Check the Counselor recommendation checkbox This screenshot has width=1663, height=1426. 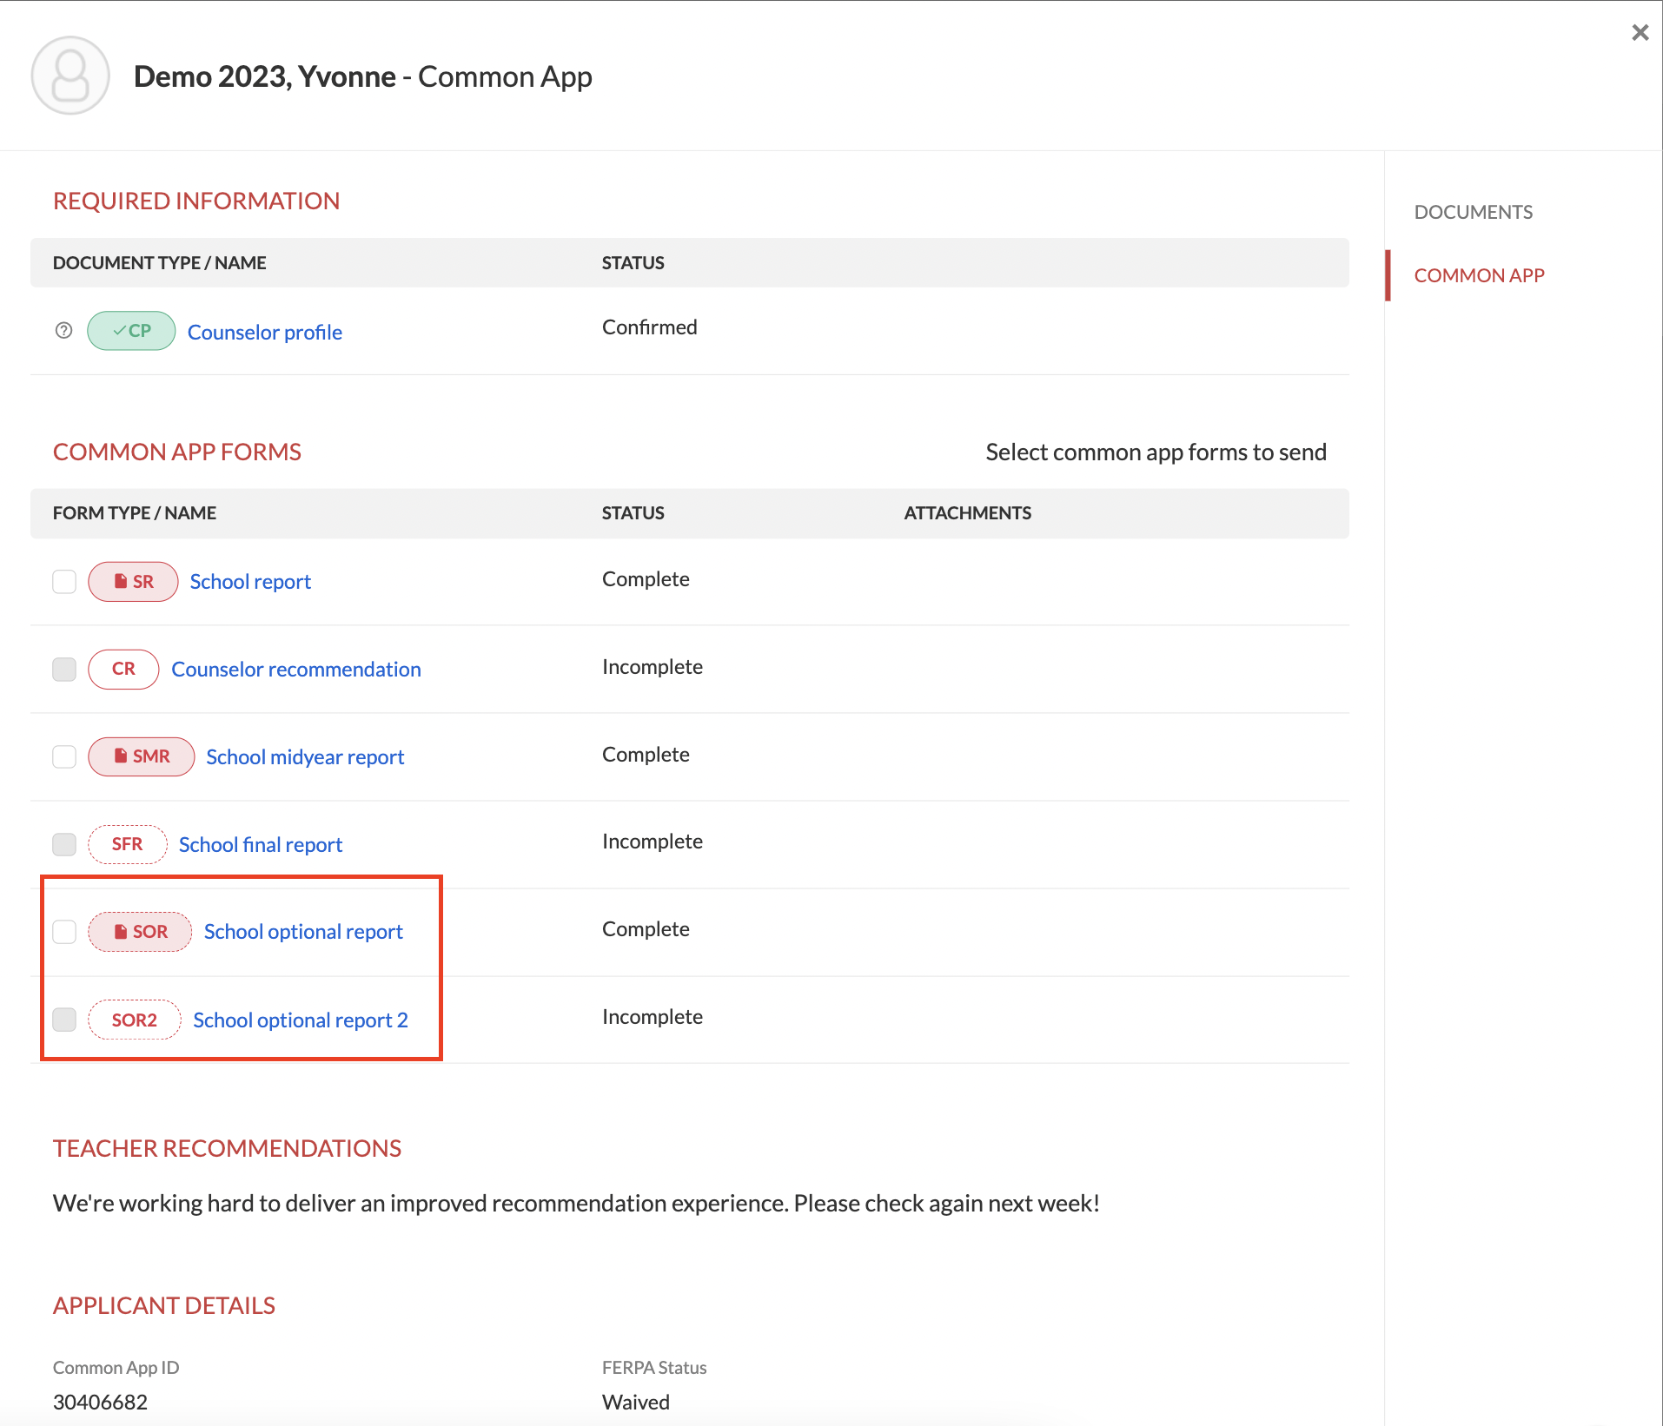tap(64, 670)
